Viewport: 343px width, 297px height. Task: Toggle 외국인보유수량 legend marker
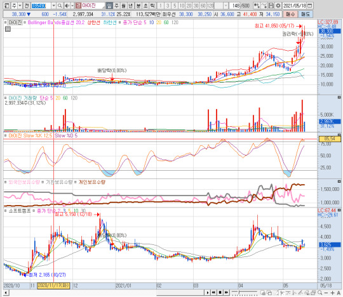tap(6, 182)
